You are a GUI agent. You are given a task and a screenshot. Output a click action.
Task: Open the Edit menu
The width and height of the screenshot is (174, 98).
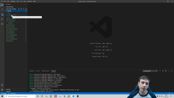[x=8, y=1]
